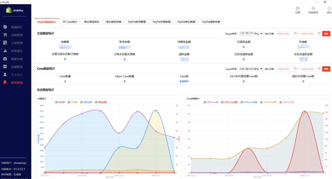This screenshot has height=179, width=332.
Task: Click the 设置 gear icon
Action: tap(297, 8)
